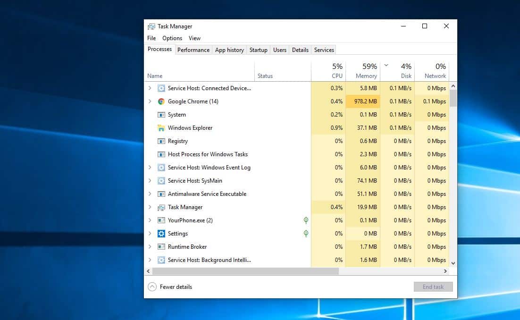Click the Task Manager process row icon
The image size is (520, 320).
coord(161,207)
